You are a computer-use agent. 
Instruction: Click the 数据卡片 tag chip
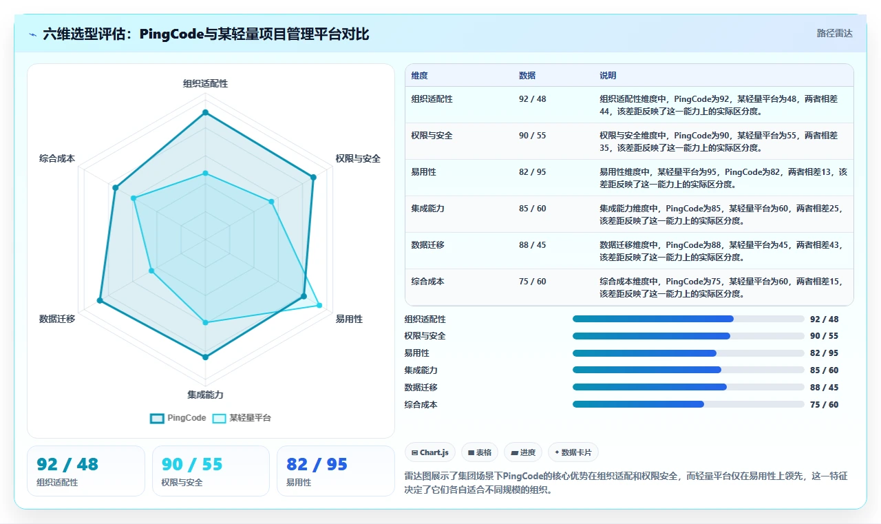click(573, 452)
